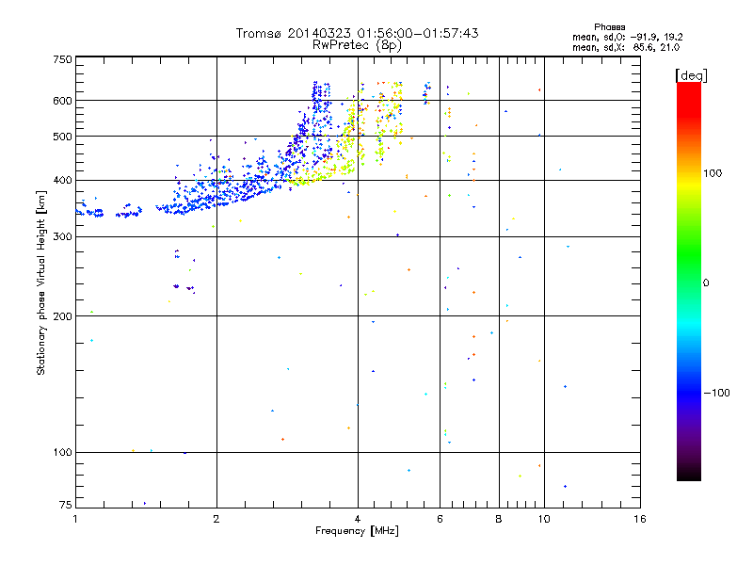Click the 'mean, sd,O: -91.9, 19.2' line
This screenshot has width=753, height=565.
[x=628, y=37]
